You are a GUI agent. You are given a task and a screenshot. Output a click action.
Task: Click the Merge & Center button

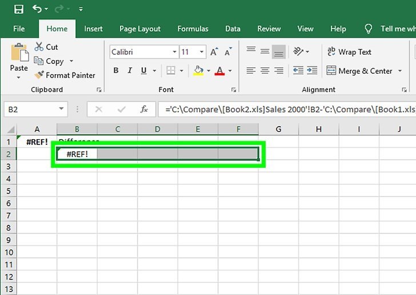coord(359,71)
